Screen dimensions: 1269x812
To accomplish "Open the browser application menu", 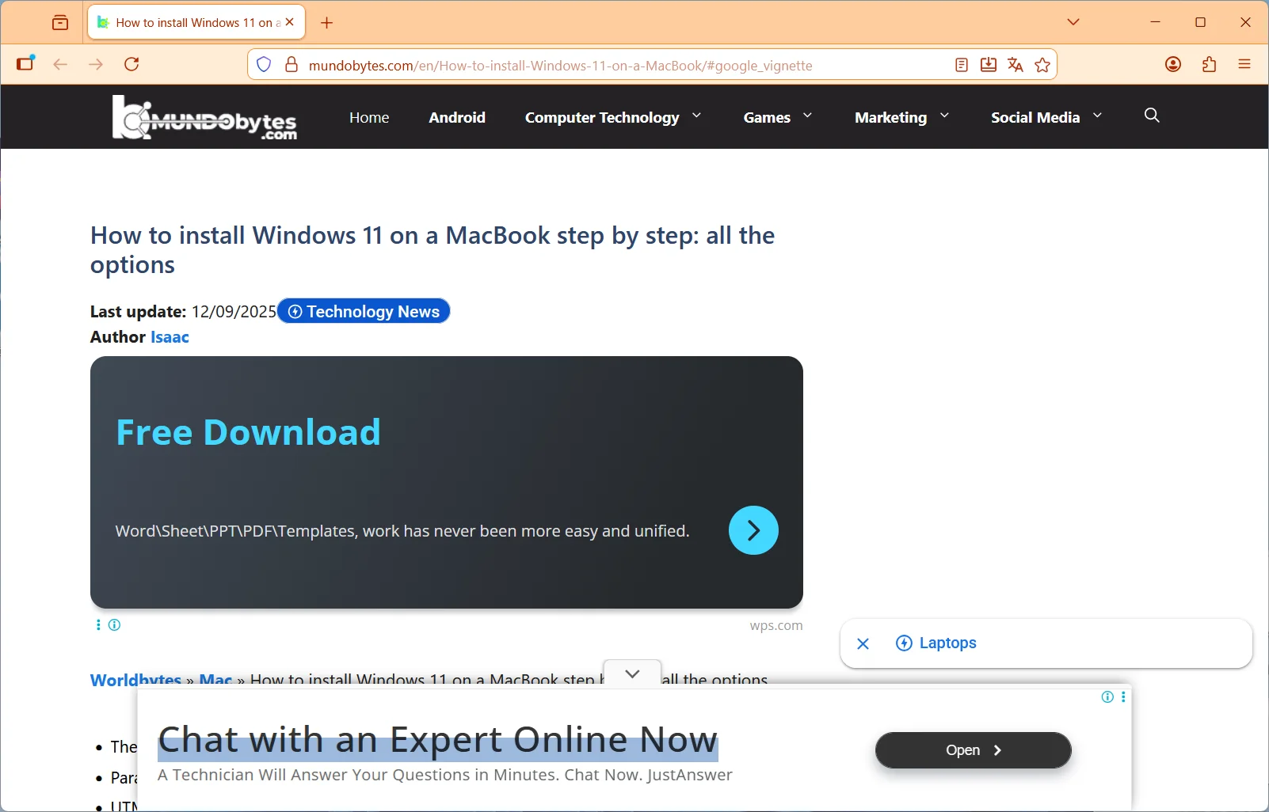I will 1244,64.
